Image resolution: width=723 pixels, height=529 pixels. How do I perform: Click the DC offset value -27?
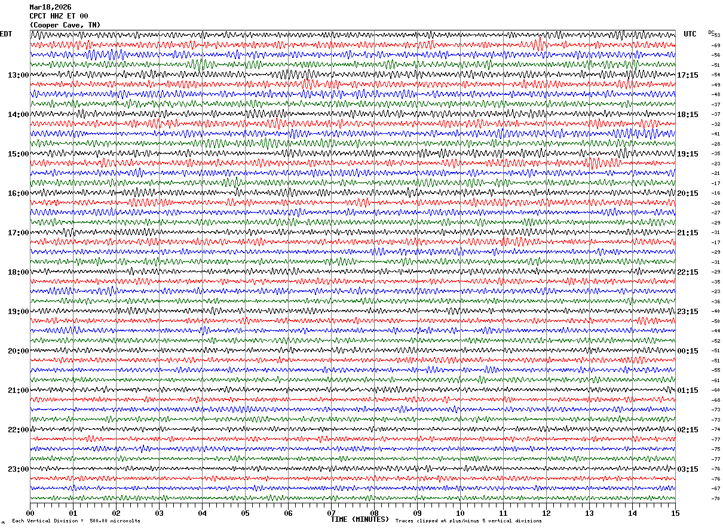pyautogui.click(x=715, y=213)
